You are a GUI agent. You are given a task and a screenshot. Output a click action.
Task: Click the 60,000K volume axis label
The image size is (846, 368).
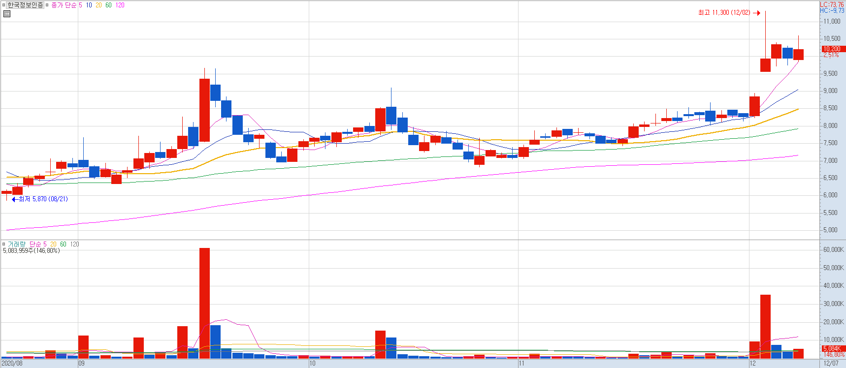834,250
